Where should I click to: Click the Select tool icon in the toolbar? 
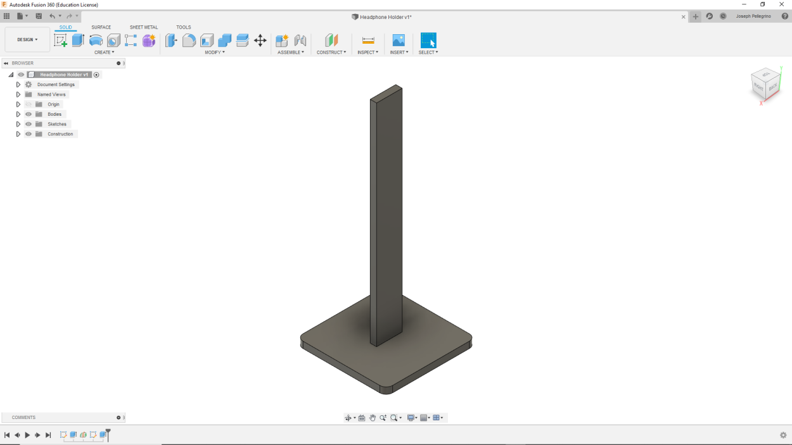pyautogui.click(x=428, y=39)
